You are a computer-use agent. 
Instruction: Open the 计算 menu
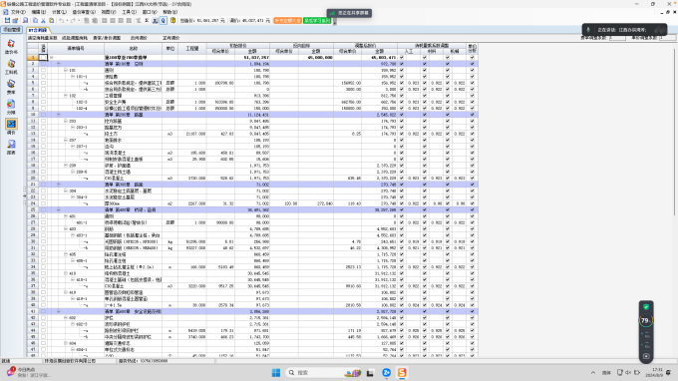[59, 12]
